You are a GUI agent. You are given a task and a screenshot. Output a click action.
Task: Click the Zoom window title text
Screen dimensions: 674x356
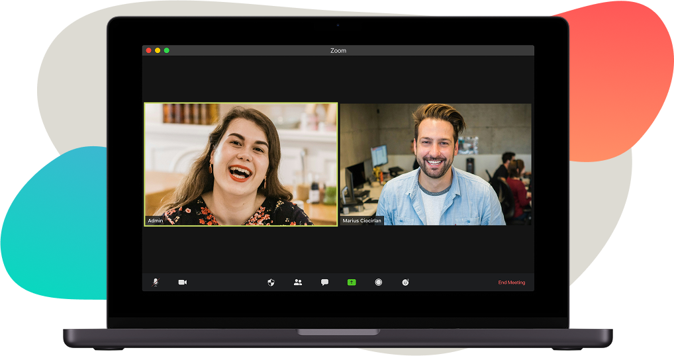tap(338, 51)
